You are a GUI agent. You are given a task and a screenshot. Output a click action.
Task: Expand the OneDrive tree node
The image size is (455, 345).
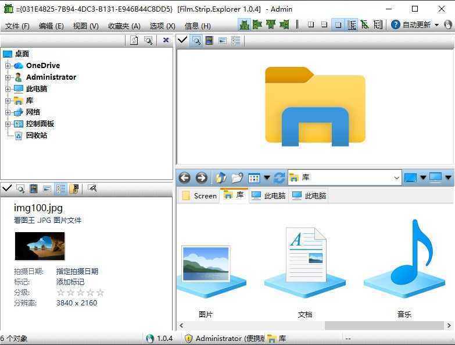point(8,66)
